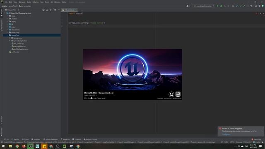Open the Python Packages tool window

[51, 139]
